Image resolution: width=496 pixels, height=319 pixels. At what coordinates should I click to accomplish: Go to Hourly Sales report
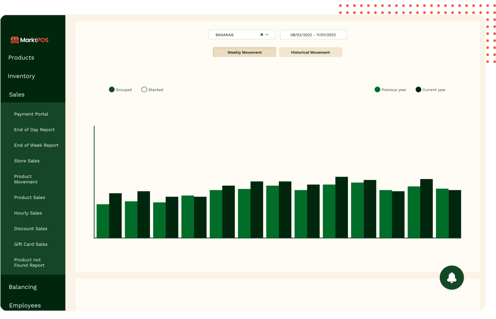pos(28,213)
